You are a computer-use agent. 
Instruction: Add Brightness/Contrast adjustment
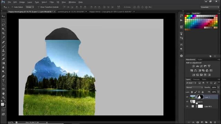[x=193, y=66]
